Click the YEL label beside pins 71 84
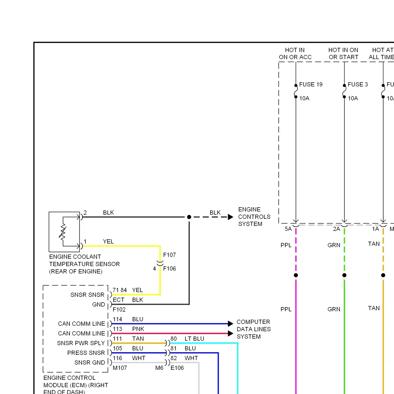The width and height of the screenshot is (394, 394). point(137,290)
